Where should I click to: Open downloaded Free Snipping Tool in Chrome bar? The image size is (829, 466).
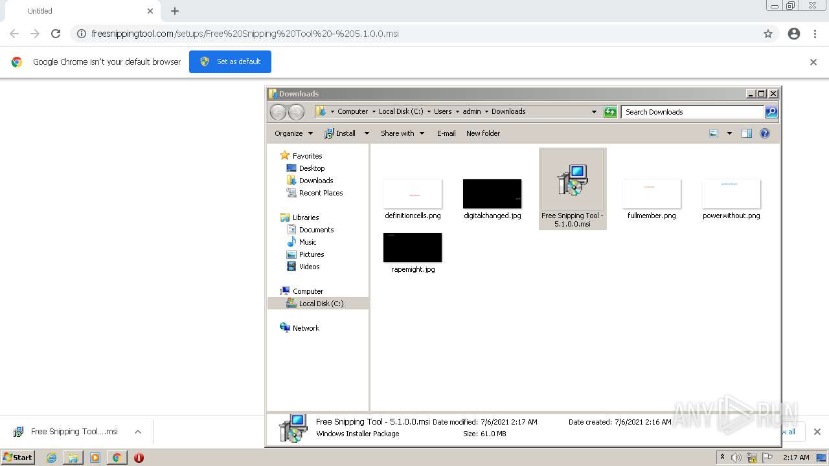66,432
